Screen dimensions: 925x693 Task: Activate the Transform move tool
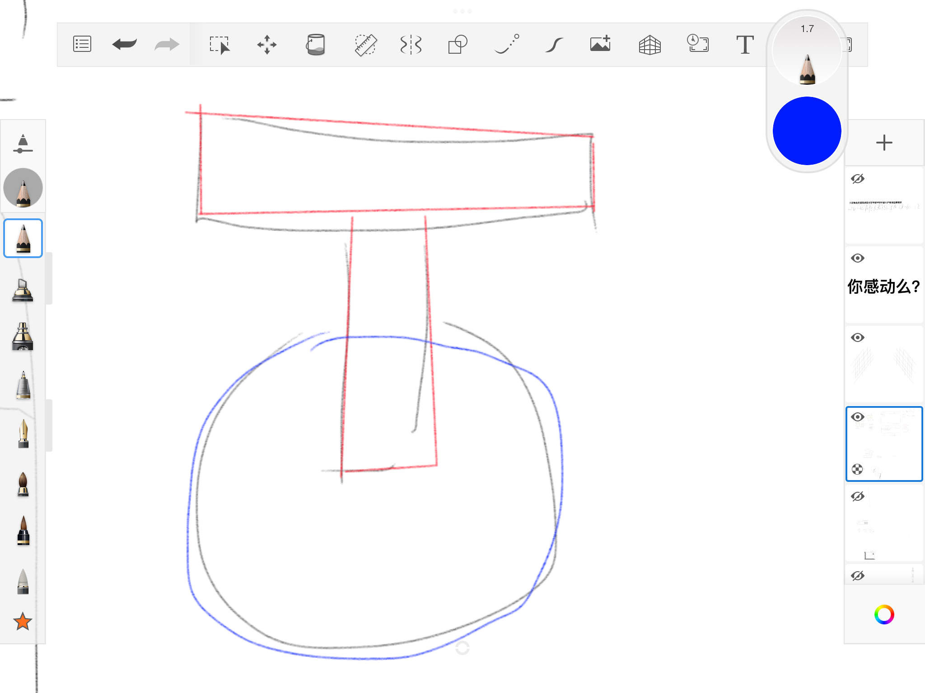(x=267, y=45)
